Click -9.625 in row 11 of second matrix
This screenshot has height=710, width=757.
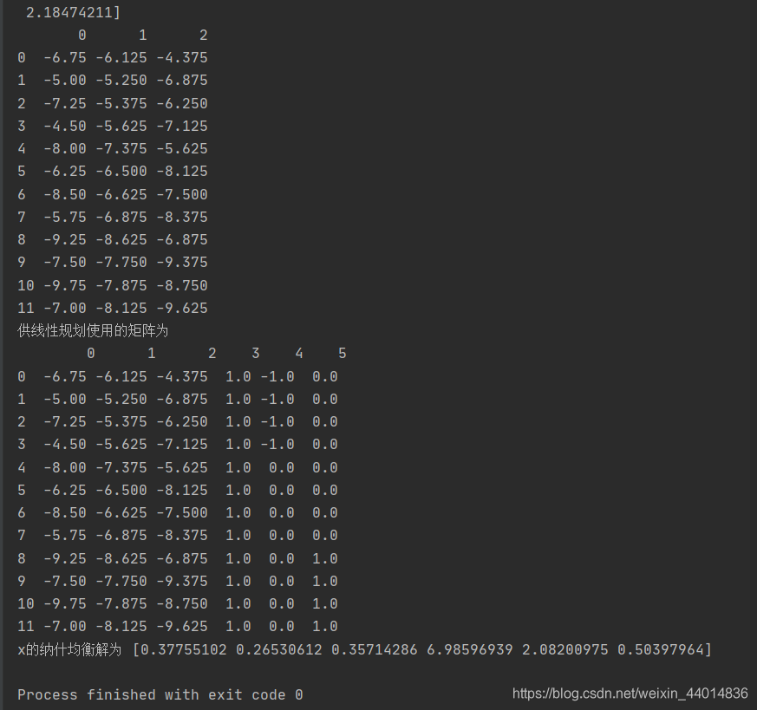pos(182,626)
